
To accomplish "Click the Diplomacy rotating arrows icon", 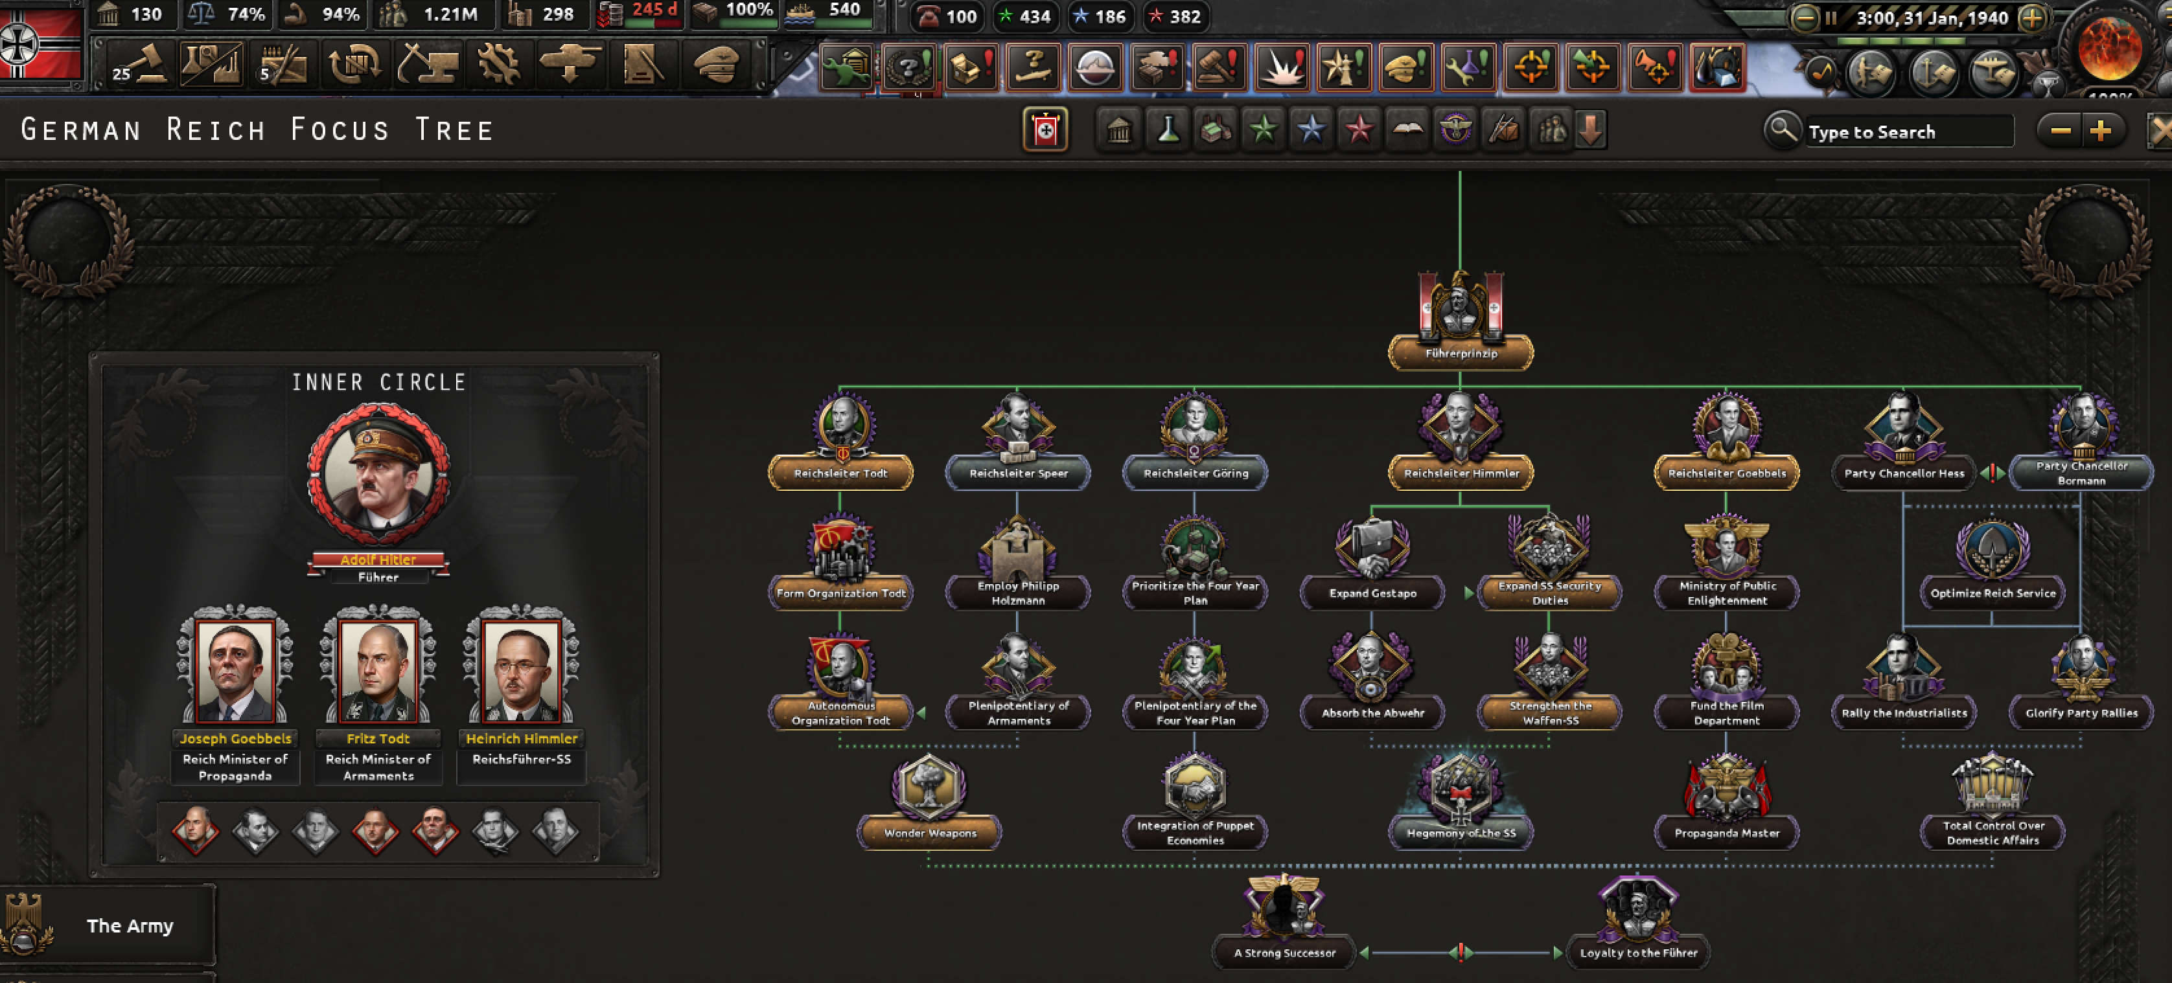I will point(354,64).
